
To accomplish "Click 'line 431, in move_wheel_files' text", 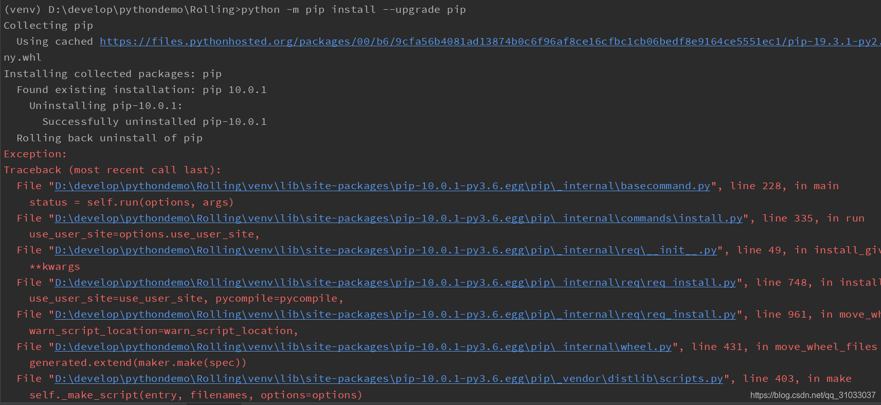I will coord(784,347).
